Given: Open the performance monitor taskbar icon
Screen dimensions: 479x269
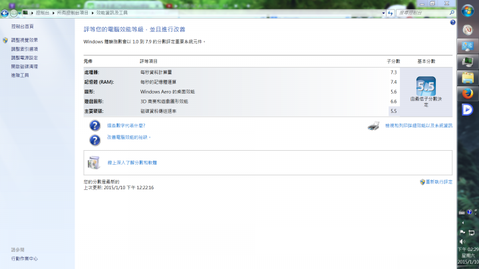Looking at the screenshot, I should tap(468, 62).
